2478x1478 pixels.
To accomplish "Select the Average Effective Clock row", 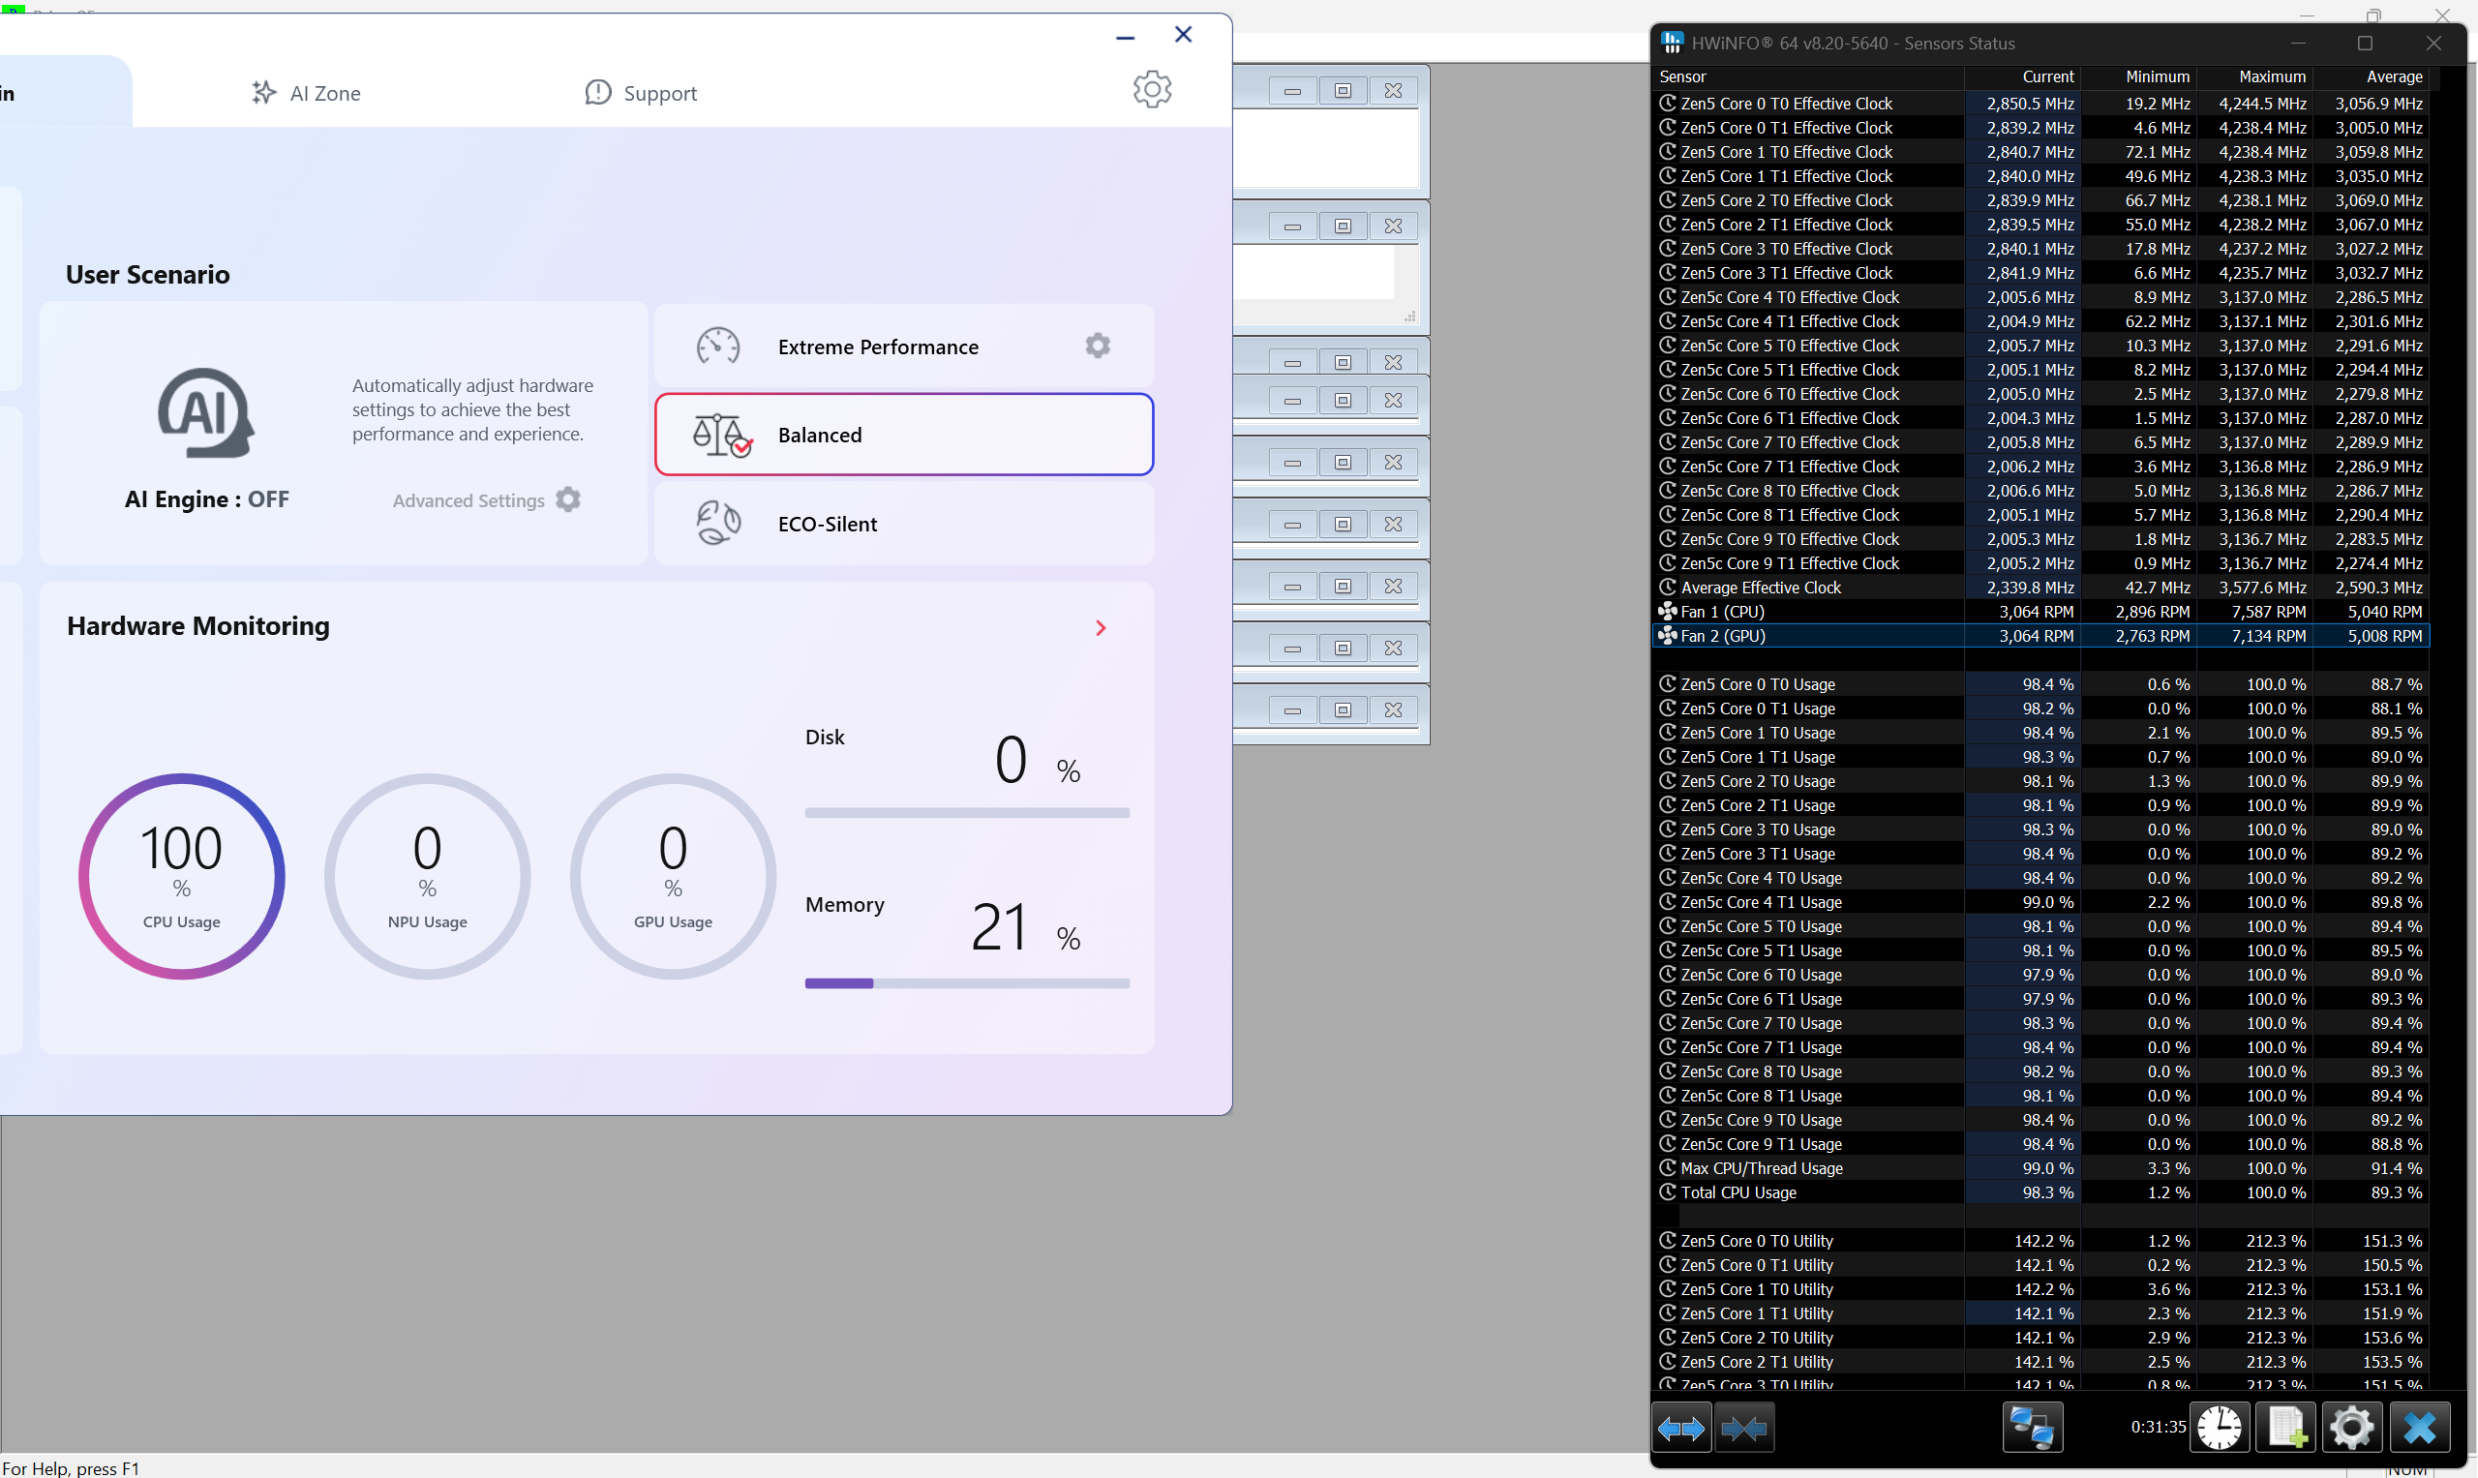I will click(x=2041, y=588).
